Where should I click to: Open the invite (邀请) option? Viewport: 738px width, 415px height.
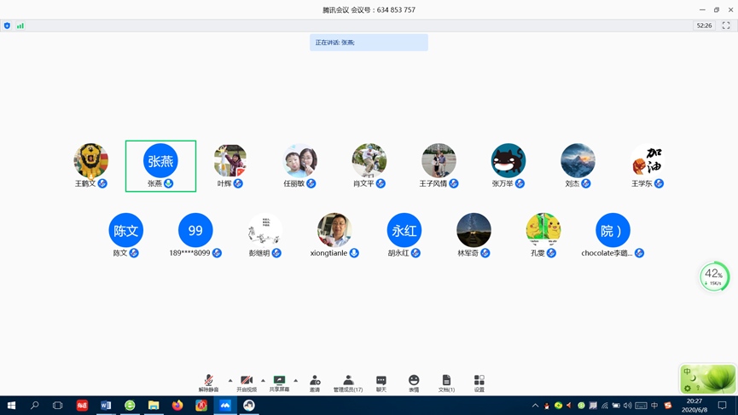[315, 383]
